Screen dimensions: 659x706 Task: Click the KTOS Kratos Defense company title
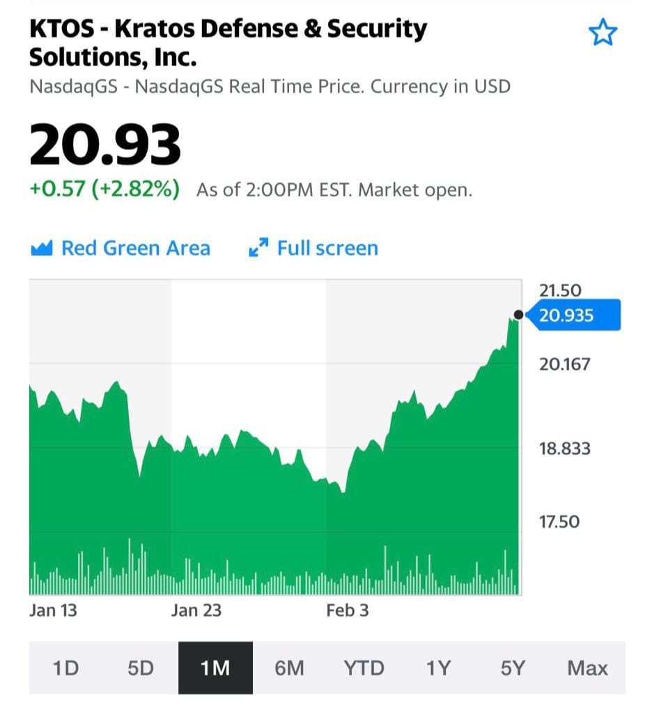(228, 42)
